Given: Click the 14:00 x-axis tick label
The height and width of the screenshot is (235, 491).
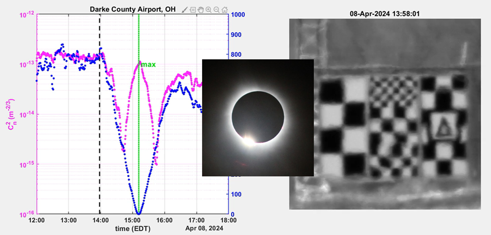Looking at the screenshot, I should [101, 220].
